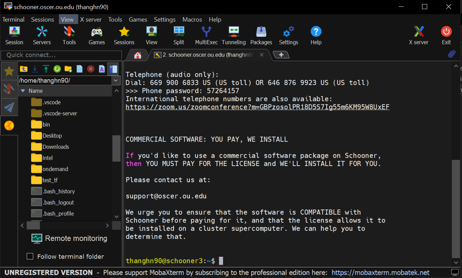Split the terminal view
Image resolution: width=462 pixels, height=278 pixels.
[x=179, y=35]
